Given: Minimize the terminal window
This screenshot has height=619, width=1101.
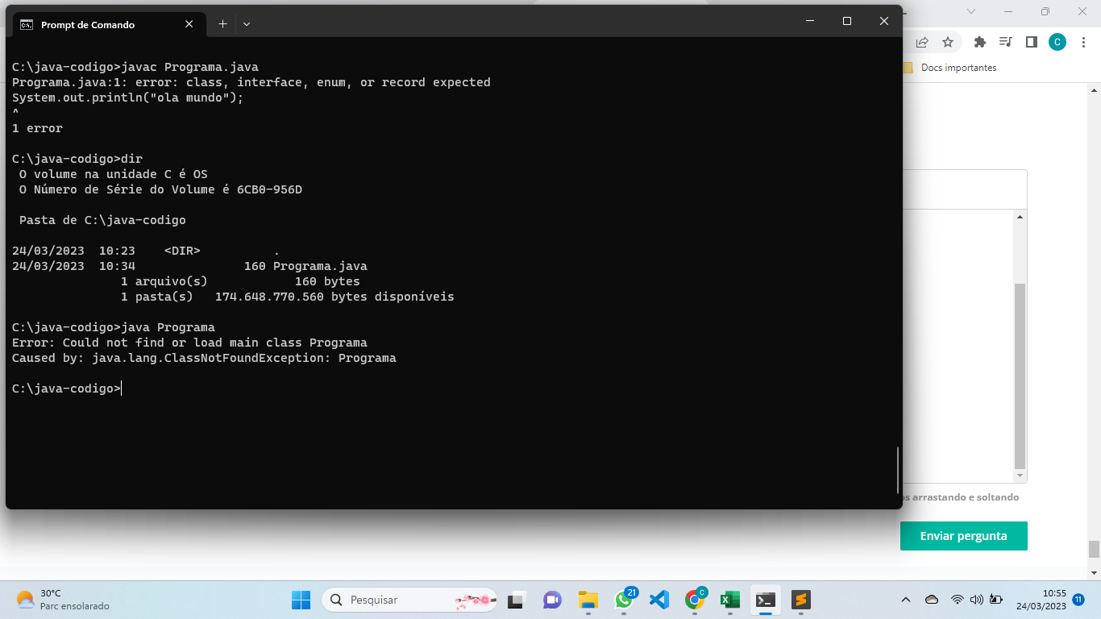Looking at the screenshot, I should pos(810,21).
